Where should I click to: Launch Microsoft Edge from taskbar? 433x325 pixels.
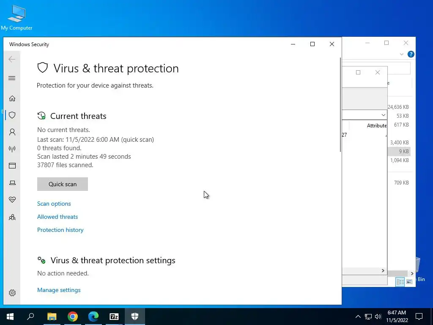pos(93,317)
